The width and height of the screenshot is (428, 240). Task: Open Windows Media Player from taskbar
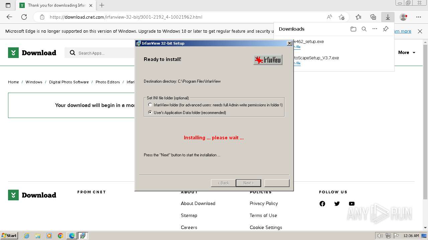point(49,236)
